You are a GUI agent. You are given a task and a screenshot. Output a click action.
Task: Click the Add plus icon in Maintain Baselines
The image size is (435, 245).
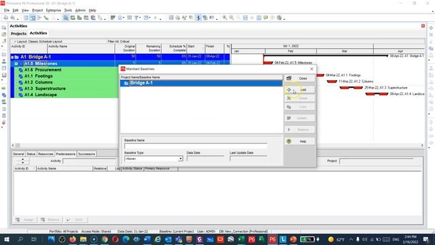(x=289, y=90)
